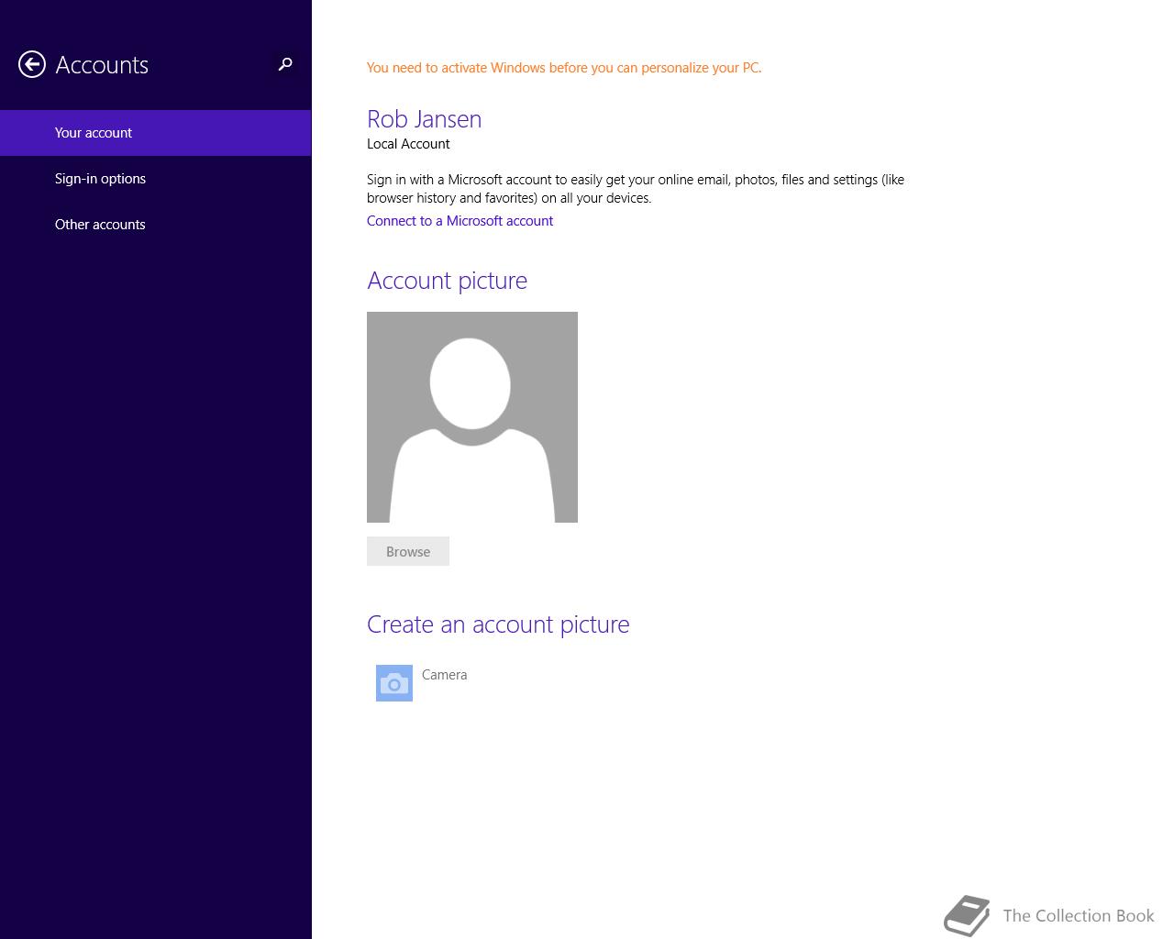This screenshot has width=1174, height=939.
Task: Go back using the Accounts back arrow
Action: (32, 64)
